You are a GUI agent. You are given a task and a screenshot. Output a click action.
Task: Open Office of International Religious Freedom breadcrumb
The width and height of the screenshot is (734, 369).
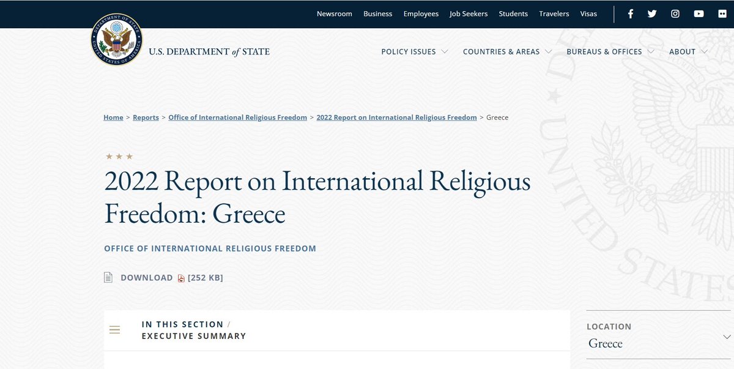[238, 117]
